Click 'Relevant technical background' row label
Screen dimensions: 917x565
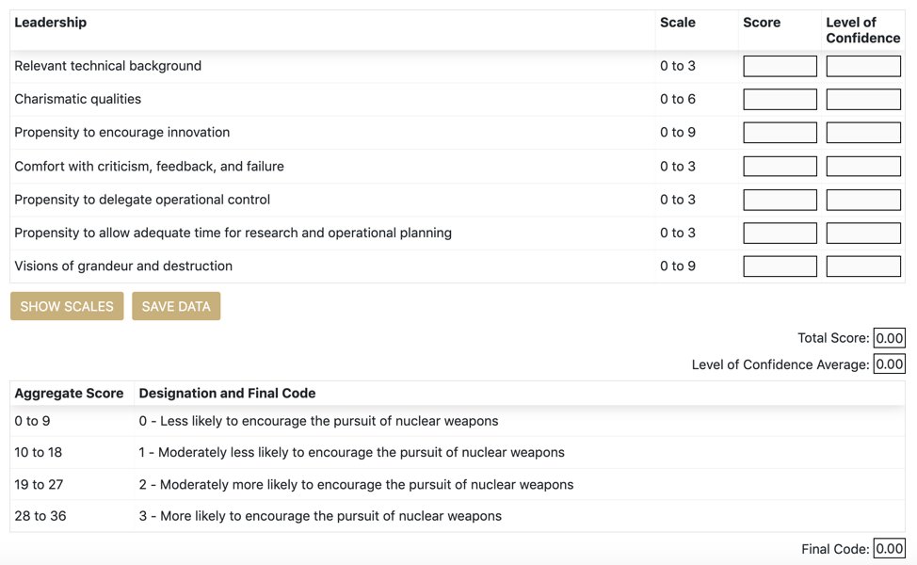tap(107, 66)
